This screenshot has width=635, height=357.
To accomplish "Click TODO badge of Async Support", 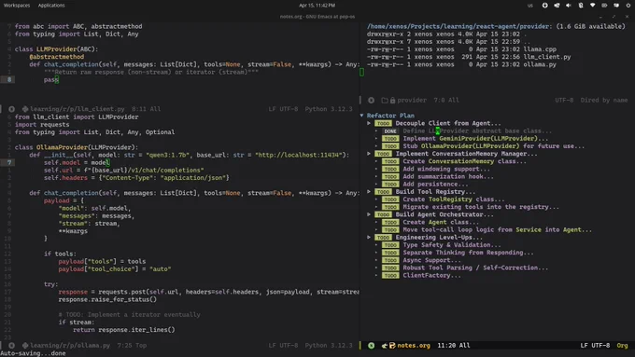I will click(x=390, y=260).
